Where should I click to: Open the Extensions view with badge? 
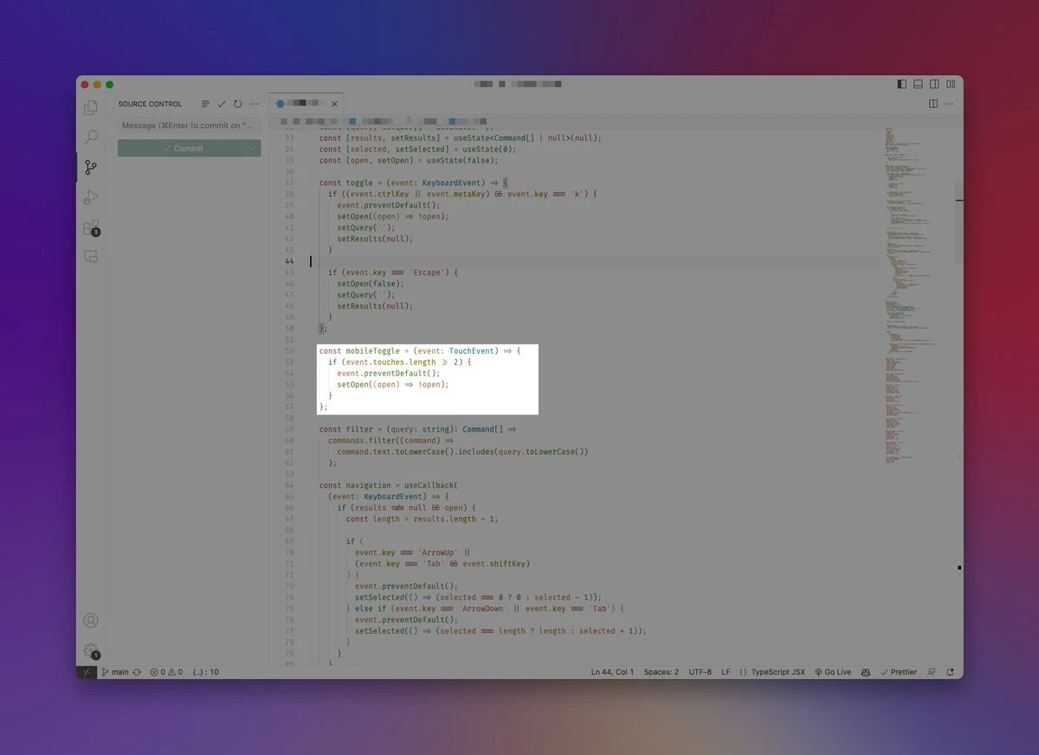[x=91, y=227]
